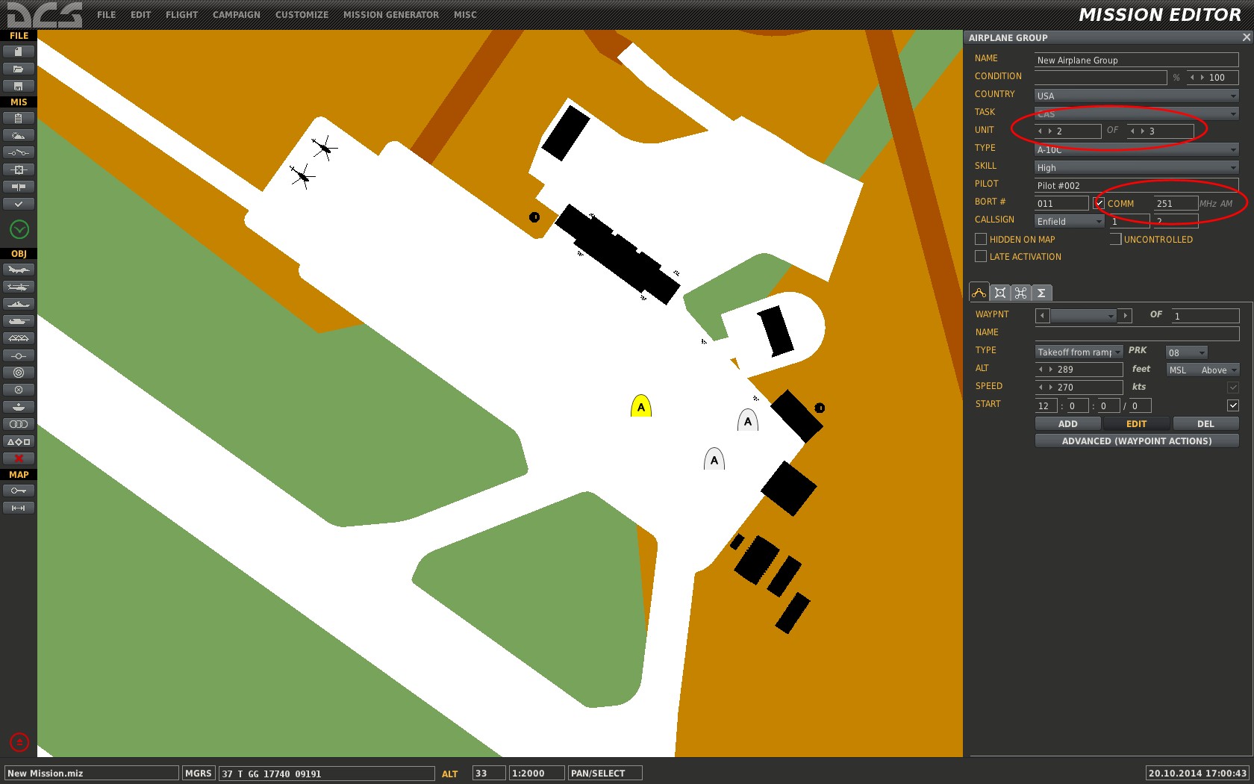Enable the UNCONTROLLED checkbox
Image resolution: width=1254 pixels, height=784 pixels.
click(x=1115, y=239)
